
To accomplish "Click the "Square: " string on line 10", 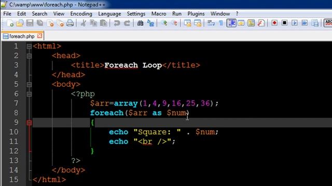I will [157, 132].
